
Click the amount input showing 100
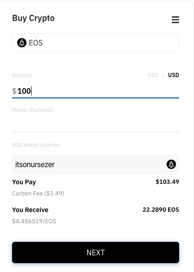96,91
